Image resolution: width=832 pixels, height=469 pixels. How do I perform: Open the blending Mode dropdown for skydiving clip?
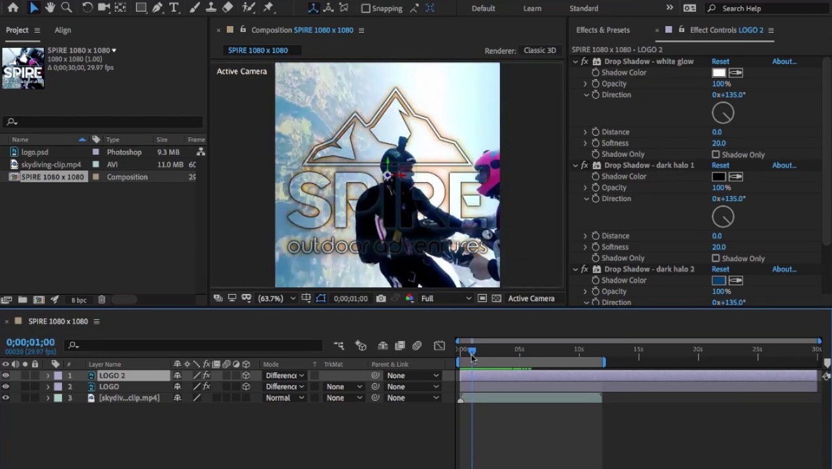click(x=284, y=398)
